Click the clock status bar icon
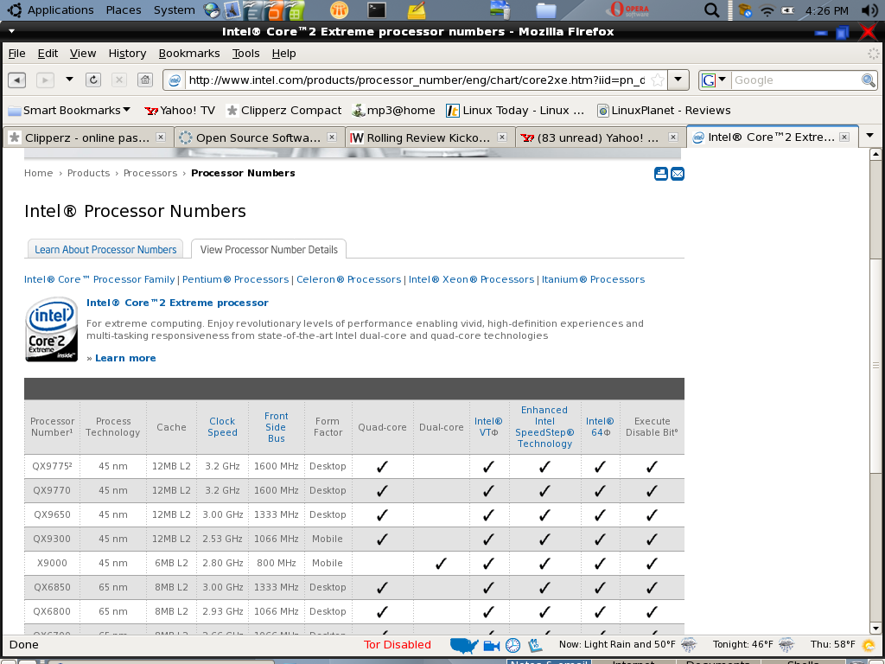The height and width of the screenshot is (664, 885). coord(513,645)
